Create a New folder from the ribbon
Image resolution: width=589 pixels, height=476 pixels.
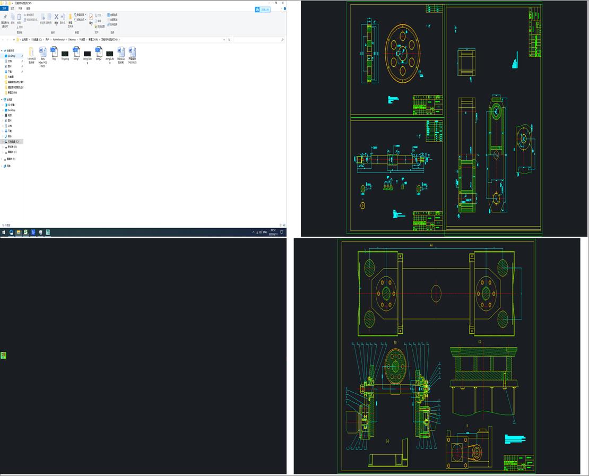(x=70, y=21)
